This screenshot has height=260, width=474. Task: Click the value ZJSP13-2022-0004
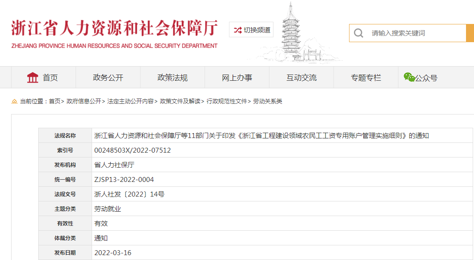click(x=124, y=179)
